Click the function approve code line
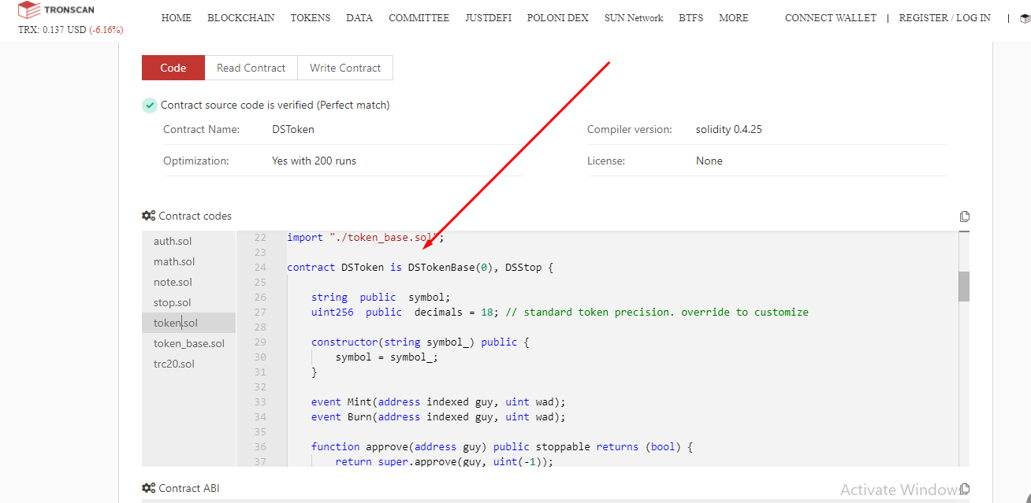The width and height of the screenshot is (1031, 503). coord(502,446)
